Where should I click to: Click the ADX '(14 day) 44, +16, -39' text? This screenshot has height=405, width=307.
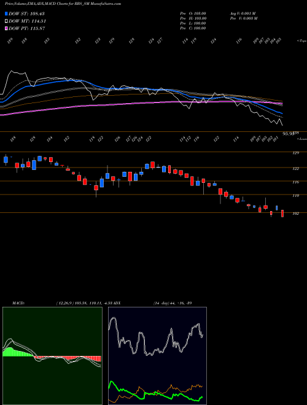pyautogui.click(x=173, y=303)
